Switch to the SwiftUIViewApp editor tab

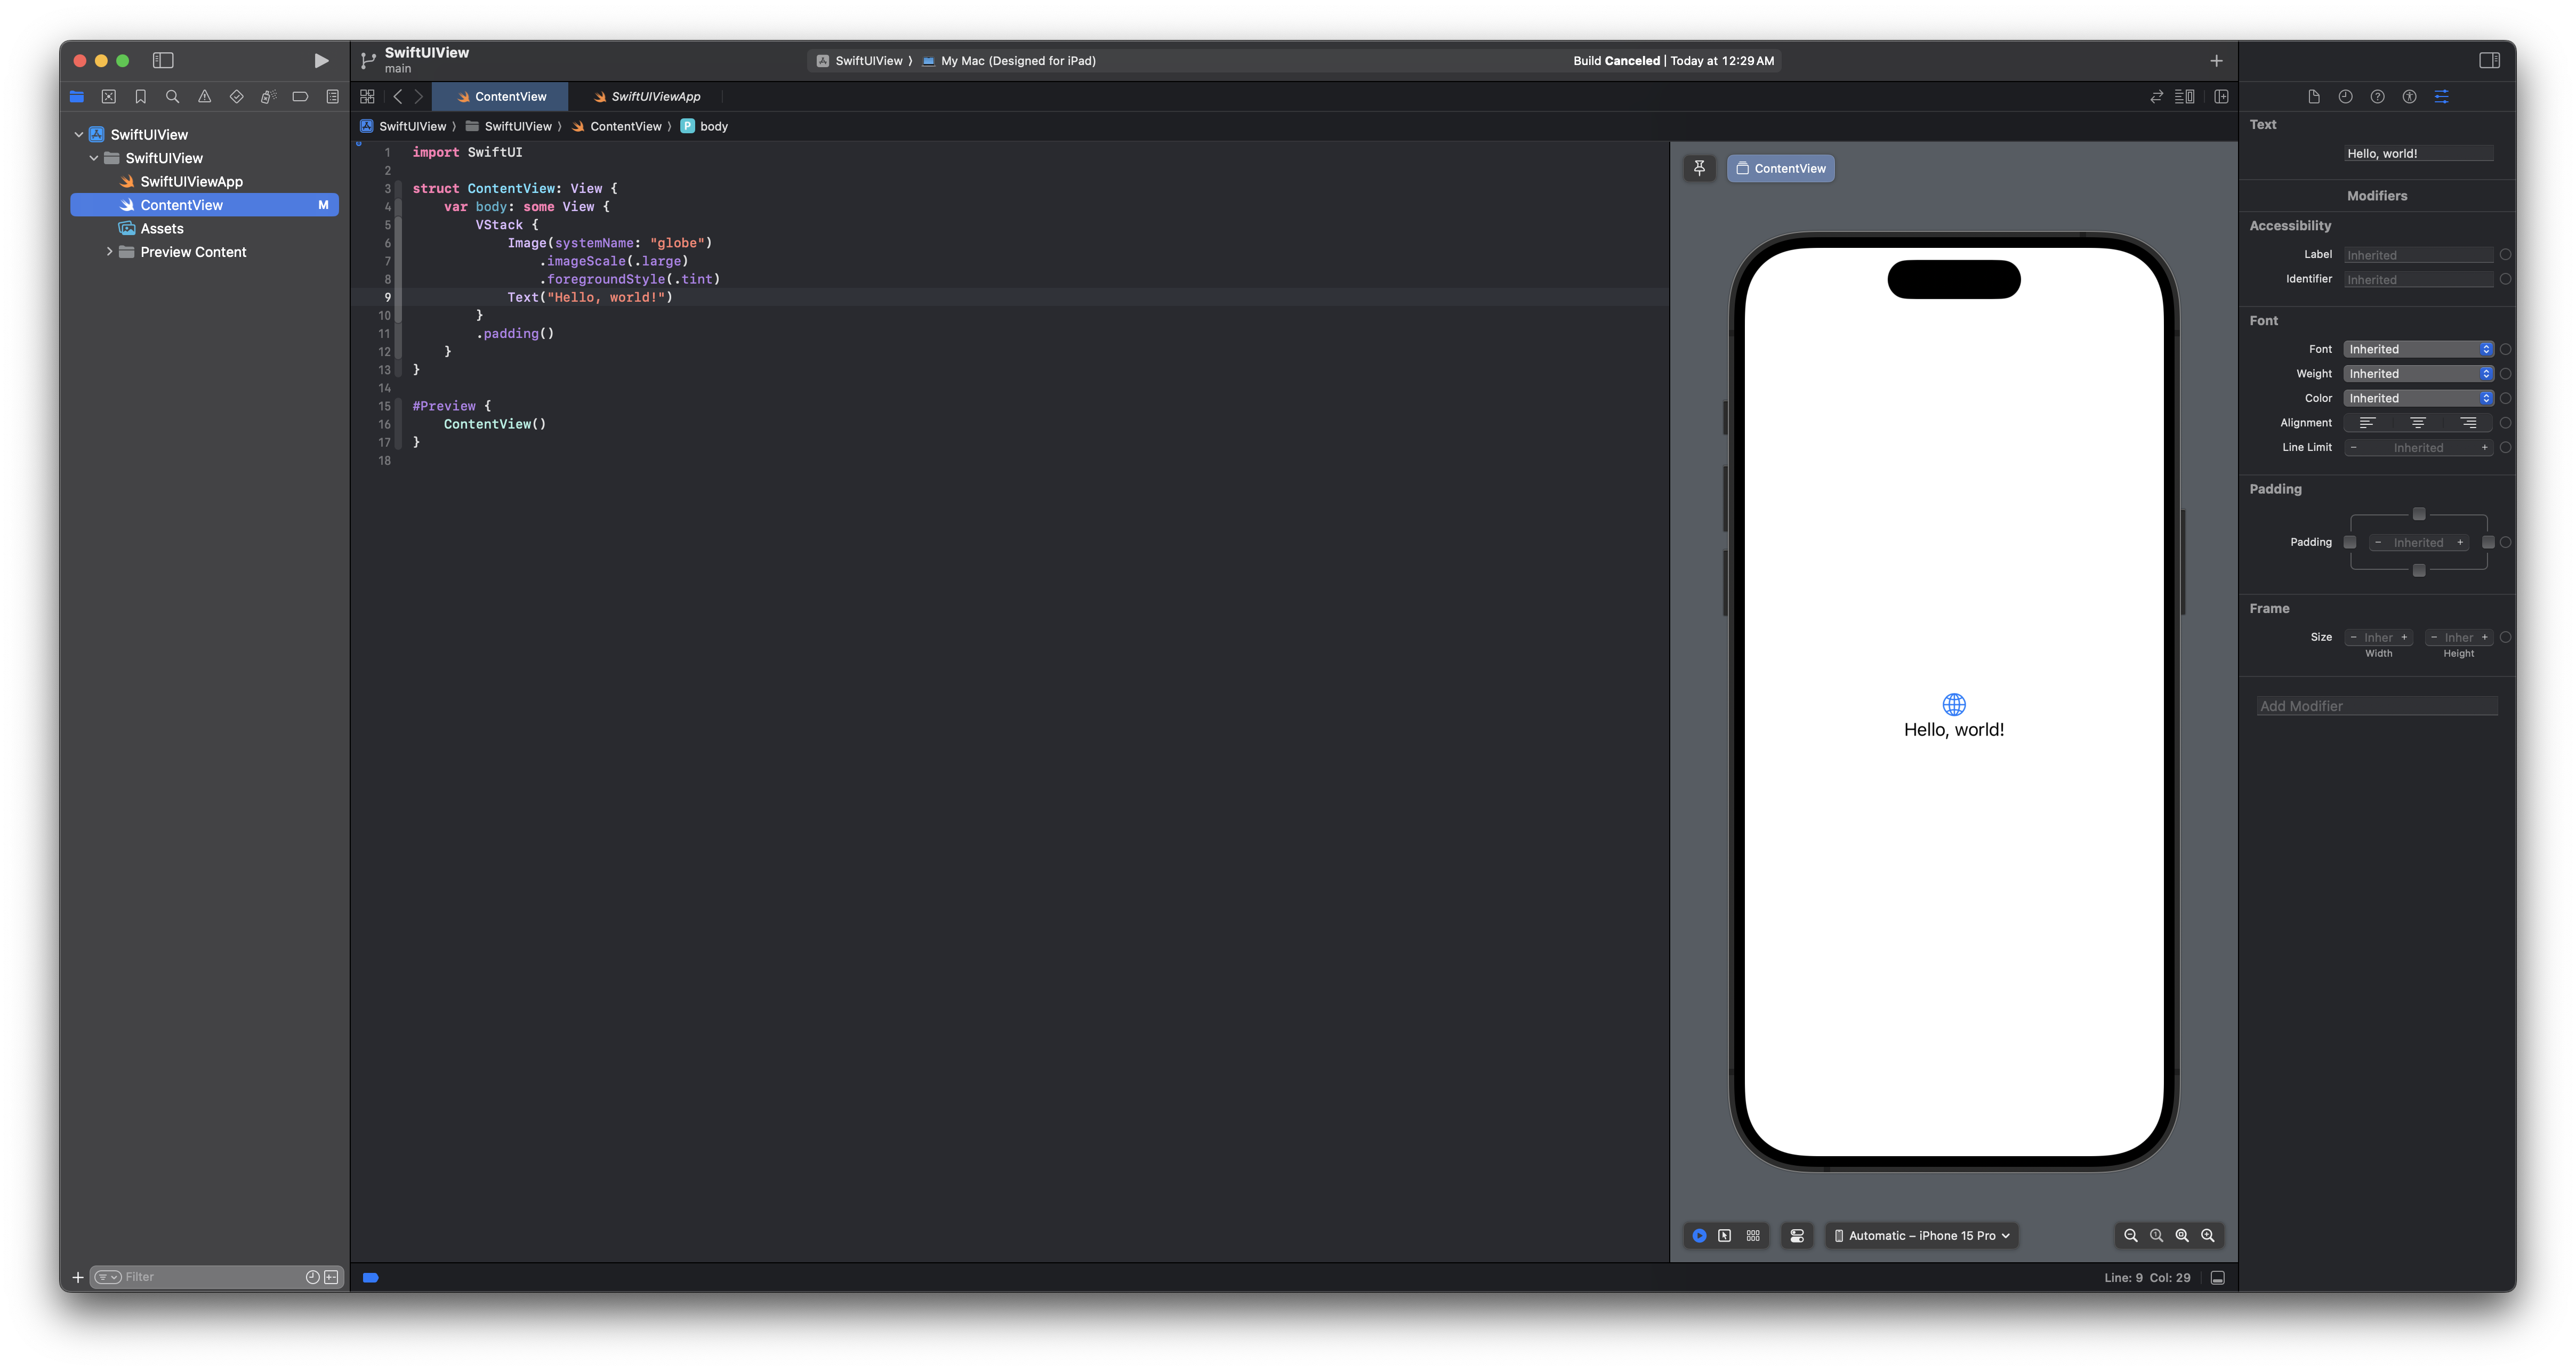pos(655,97)
